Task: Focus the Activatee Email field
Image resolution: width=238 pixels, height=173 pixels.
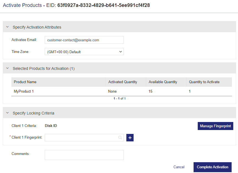Action: (x=84, y=40)
